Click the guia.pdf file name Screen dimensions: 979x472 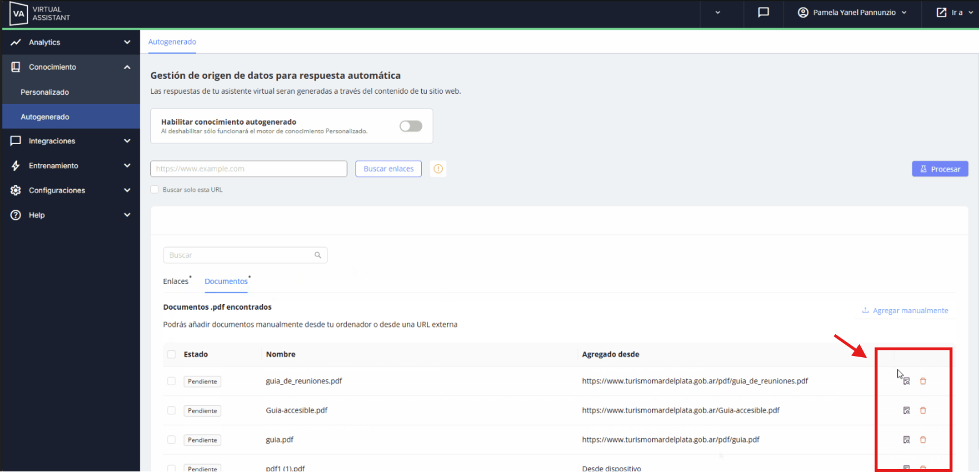pos(279,439)
